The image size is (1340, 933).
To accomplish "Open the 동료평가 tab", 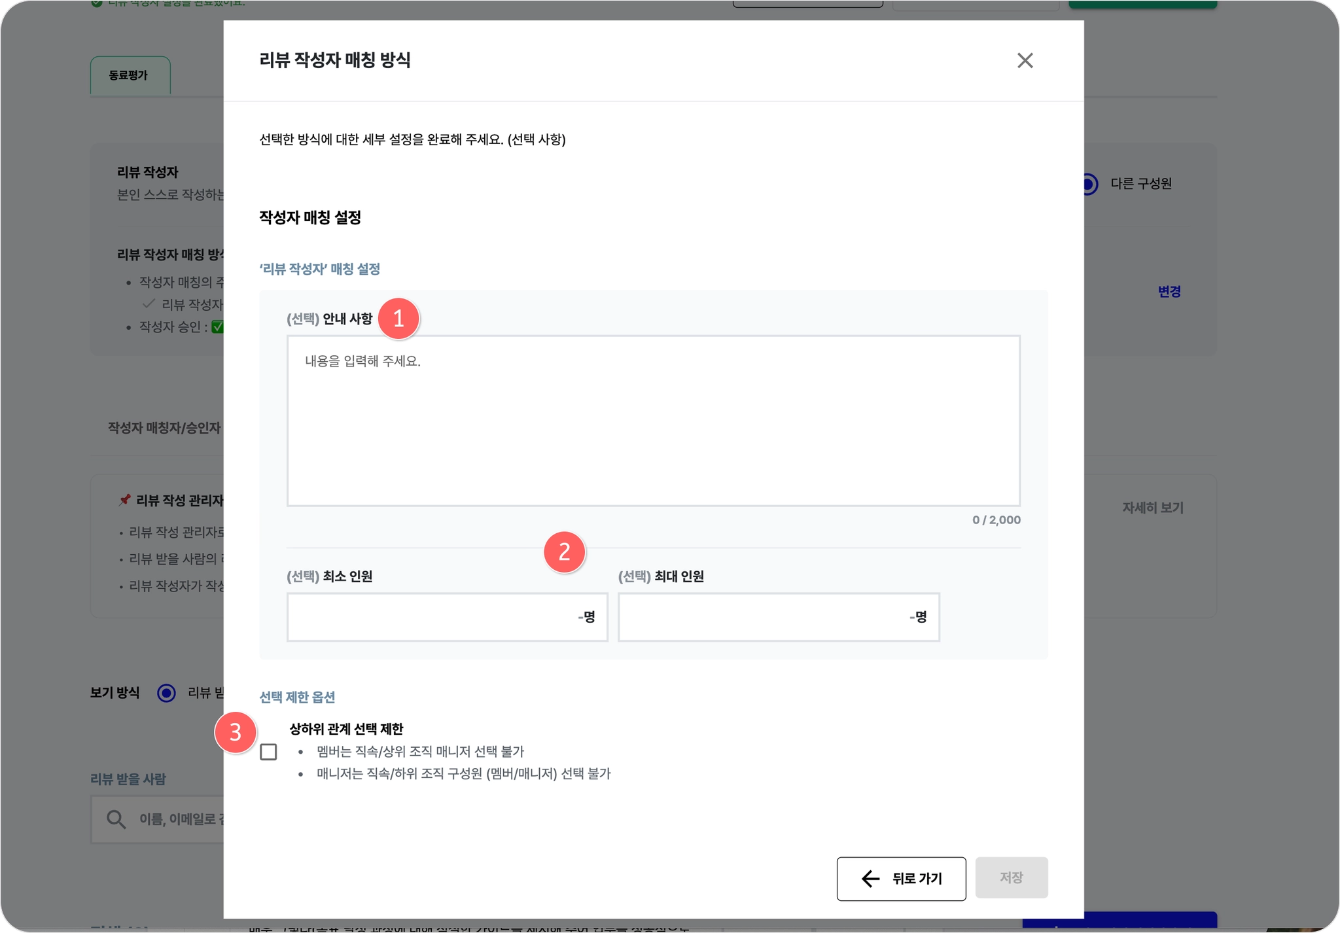I will coord(129,75).
